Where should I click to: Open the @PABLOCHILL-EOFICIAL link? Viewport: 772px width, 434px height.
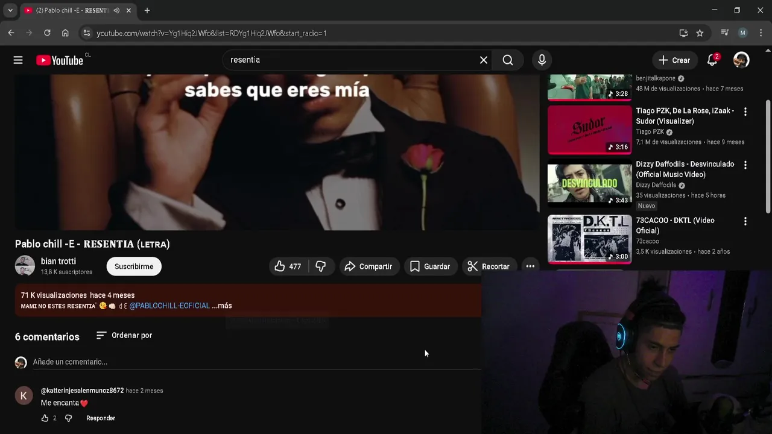tap(169, 306)
